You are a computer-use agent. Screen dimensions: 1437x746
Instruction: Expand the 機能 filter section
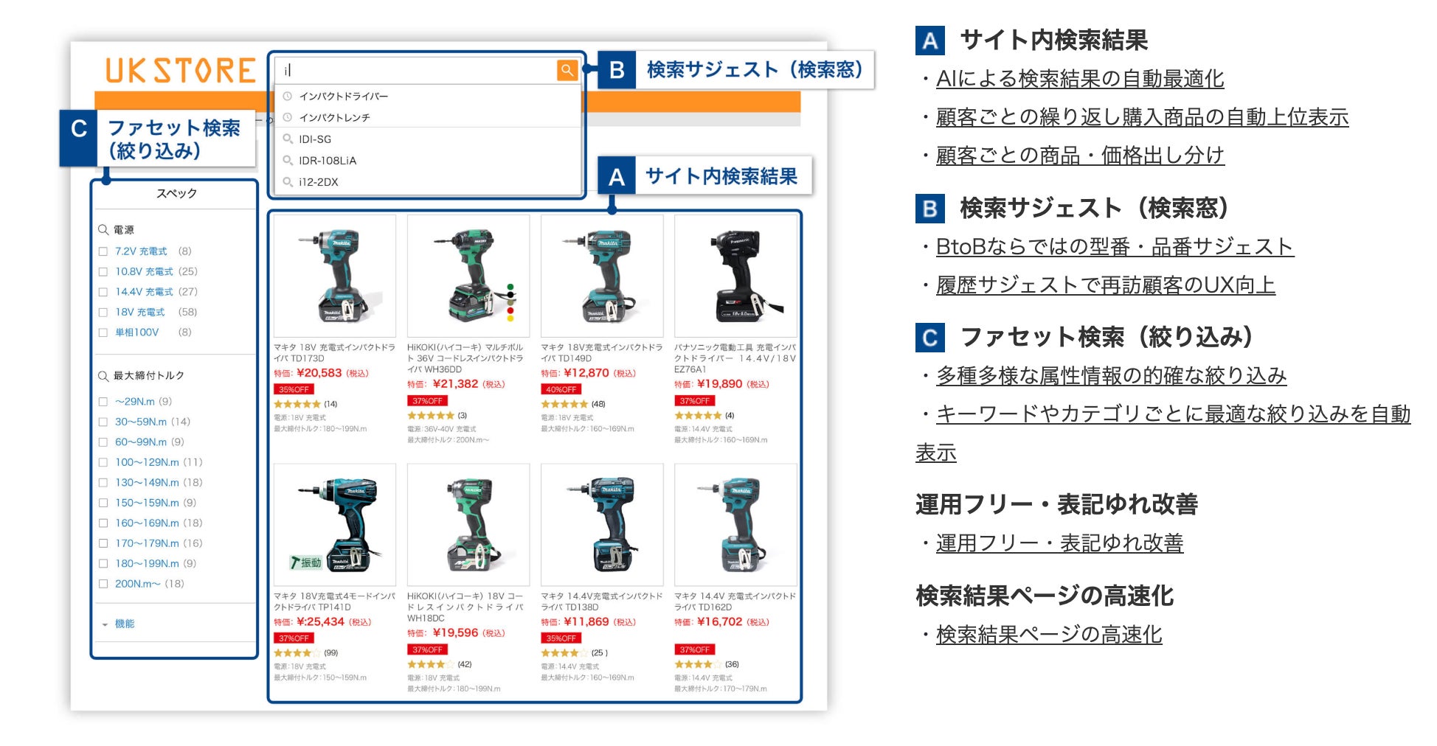(119, 624)
